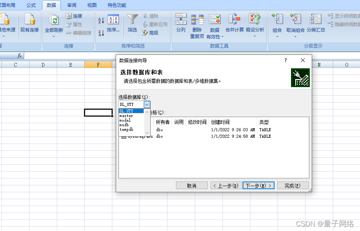Select DL_UTY in database list

[x=132, y=111]
